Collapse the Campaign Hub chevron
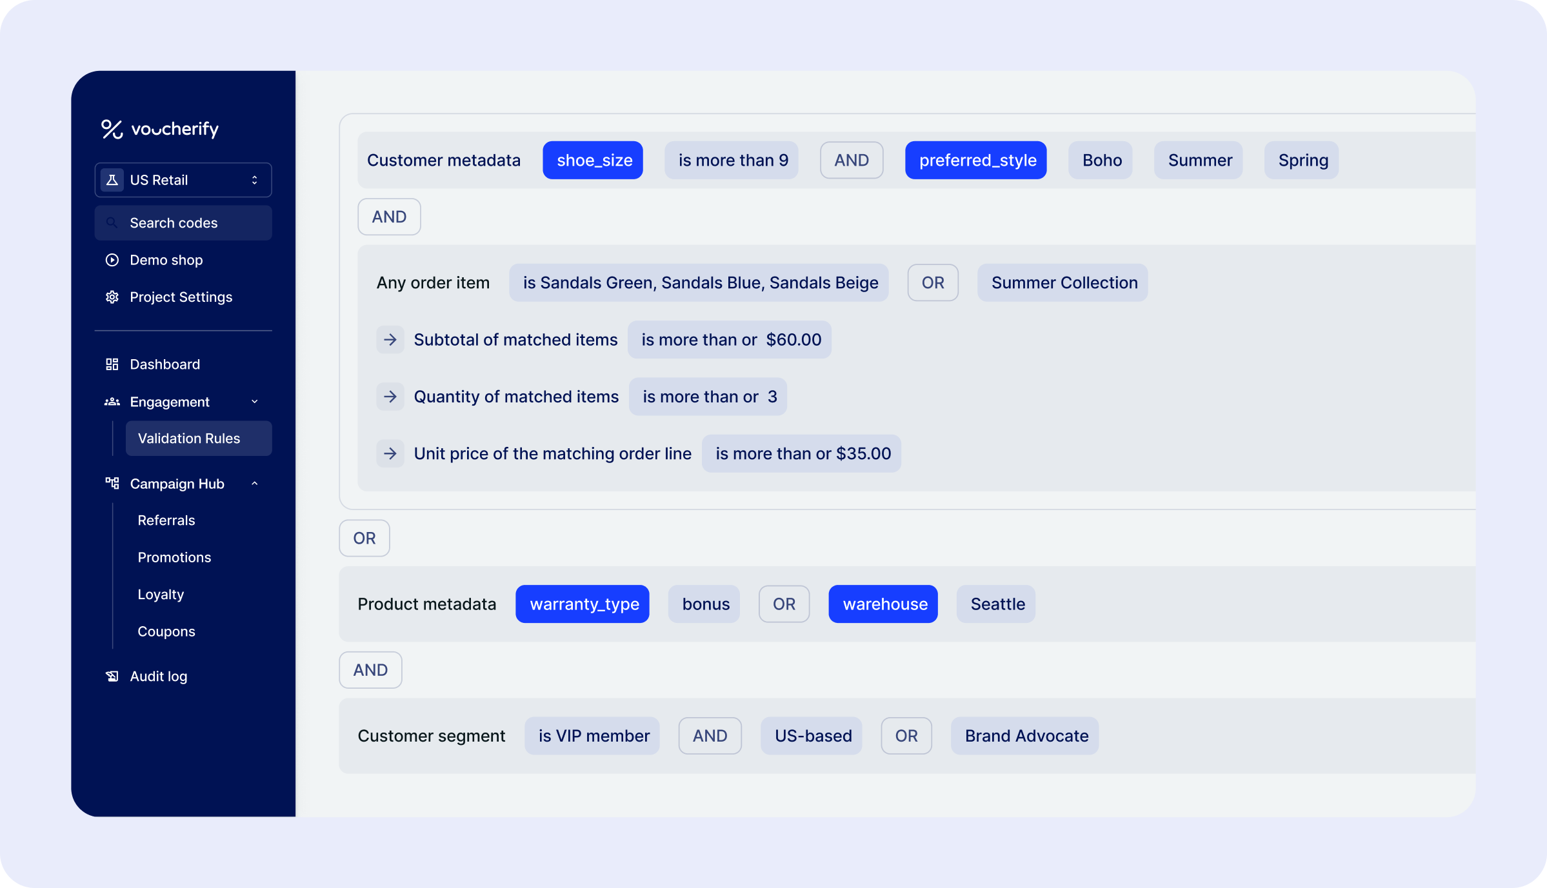 click(x=255, y=484)
